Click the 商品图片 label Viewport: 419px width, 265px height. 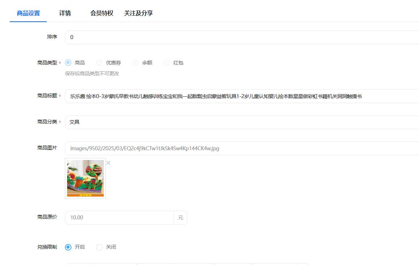pos(47,148)
